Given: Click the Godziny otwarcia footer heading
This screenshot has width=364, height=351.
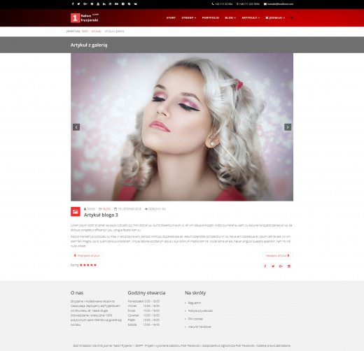Looking at the screenshot, I should click(146, 293).
